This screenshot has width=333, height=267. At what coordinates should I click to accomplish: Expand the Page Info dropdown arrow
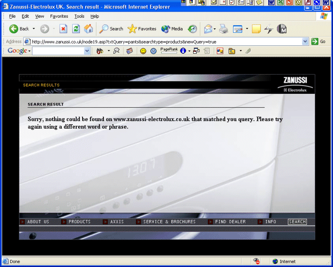tap(189, 51)
